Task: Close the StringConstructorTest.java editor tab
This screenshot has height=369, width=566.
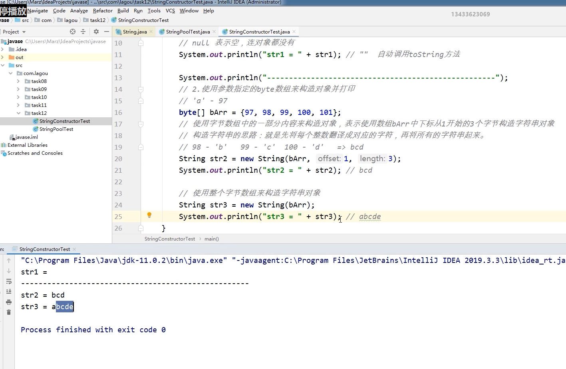Action: click(294, 32)
